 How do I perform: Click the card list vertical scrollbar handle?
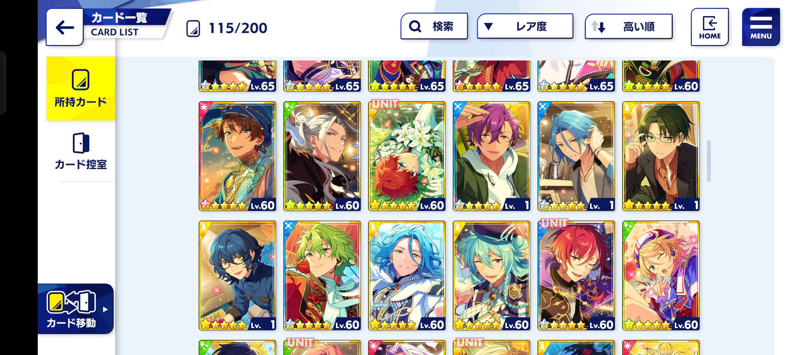coord(709,161)
